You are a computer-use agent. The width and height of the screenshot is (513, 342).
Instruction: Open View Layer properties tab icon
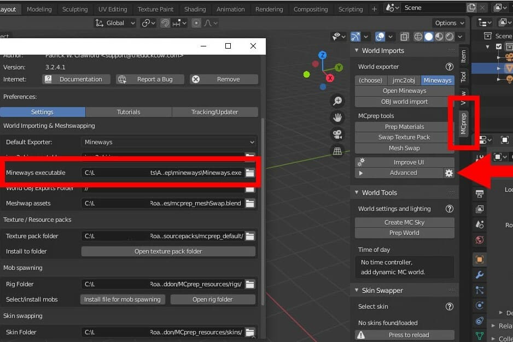(480, 209)
